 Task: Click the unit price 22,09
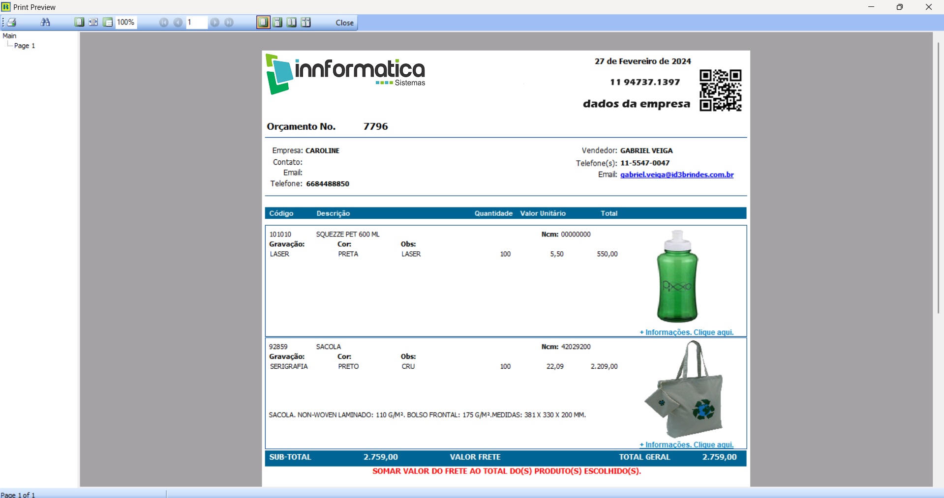555,366
